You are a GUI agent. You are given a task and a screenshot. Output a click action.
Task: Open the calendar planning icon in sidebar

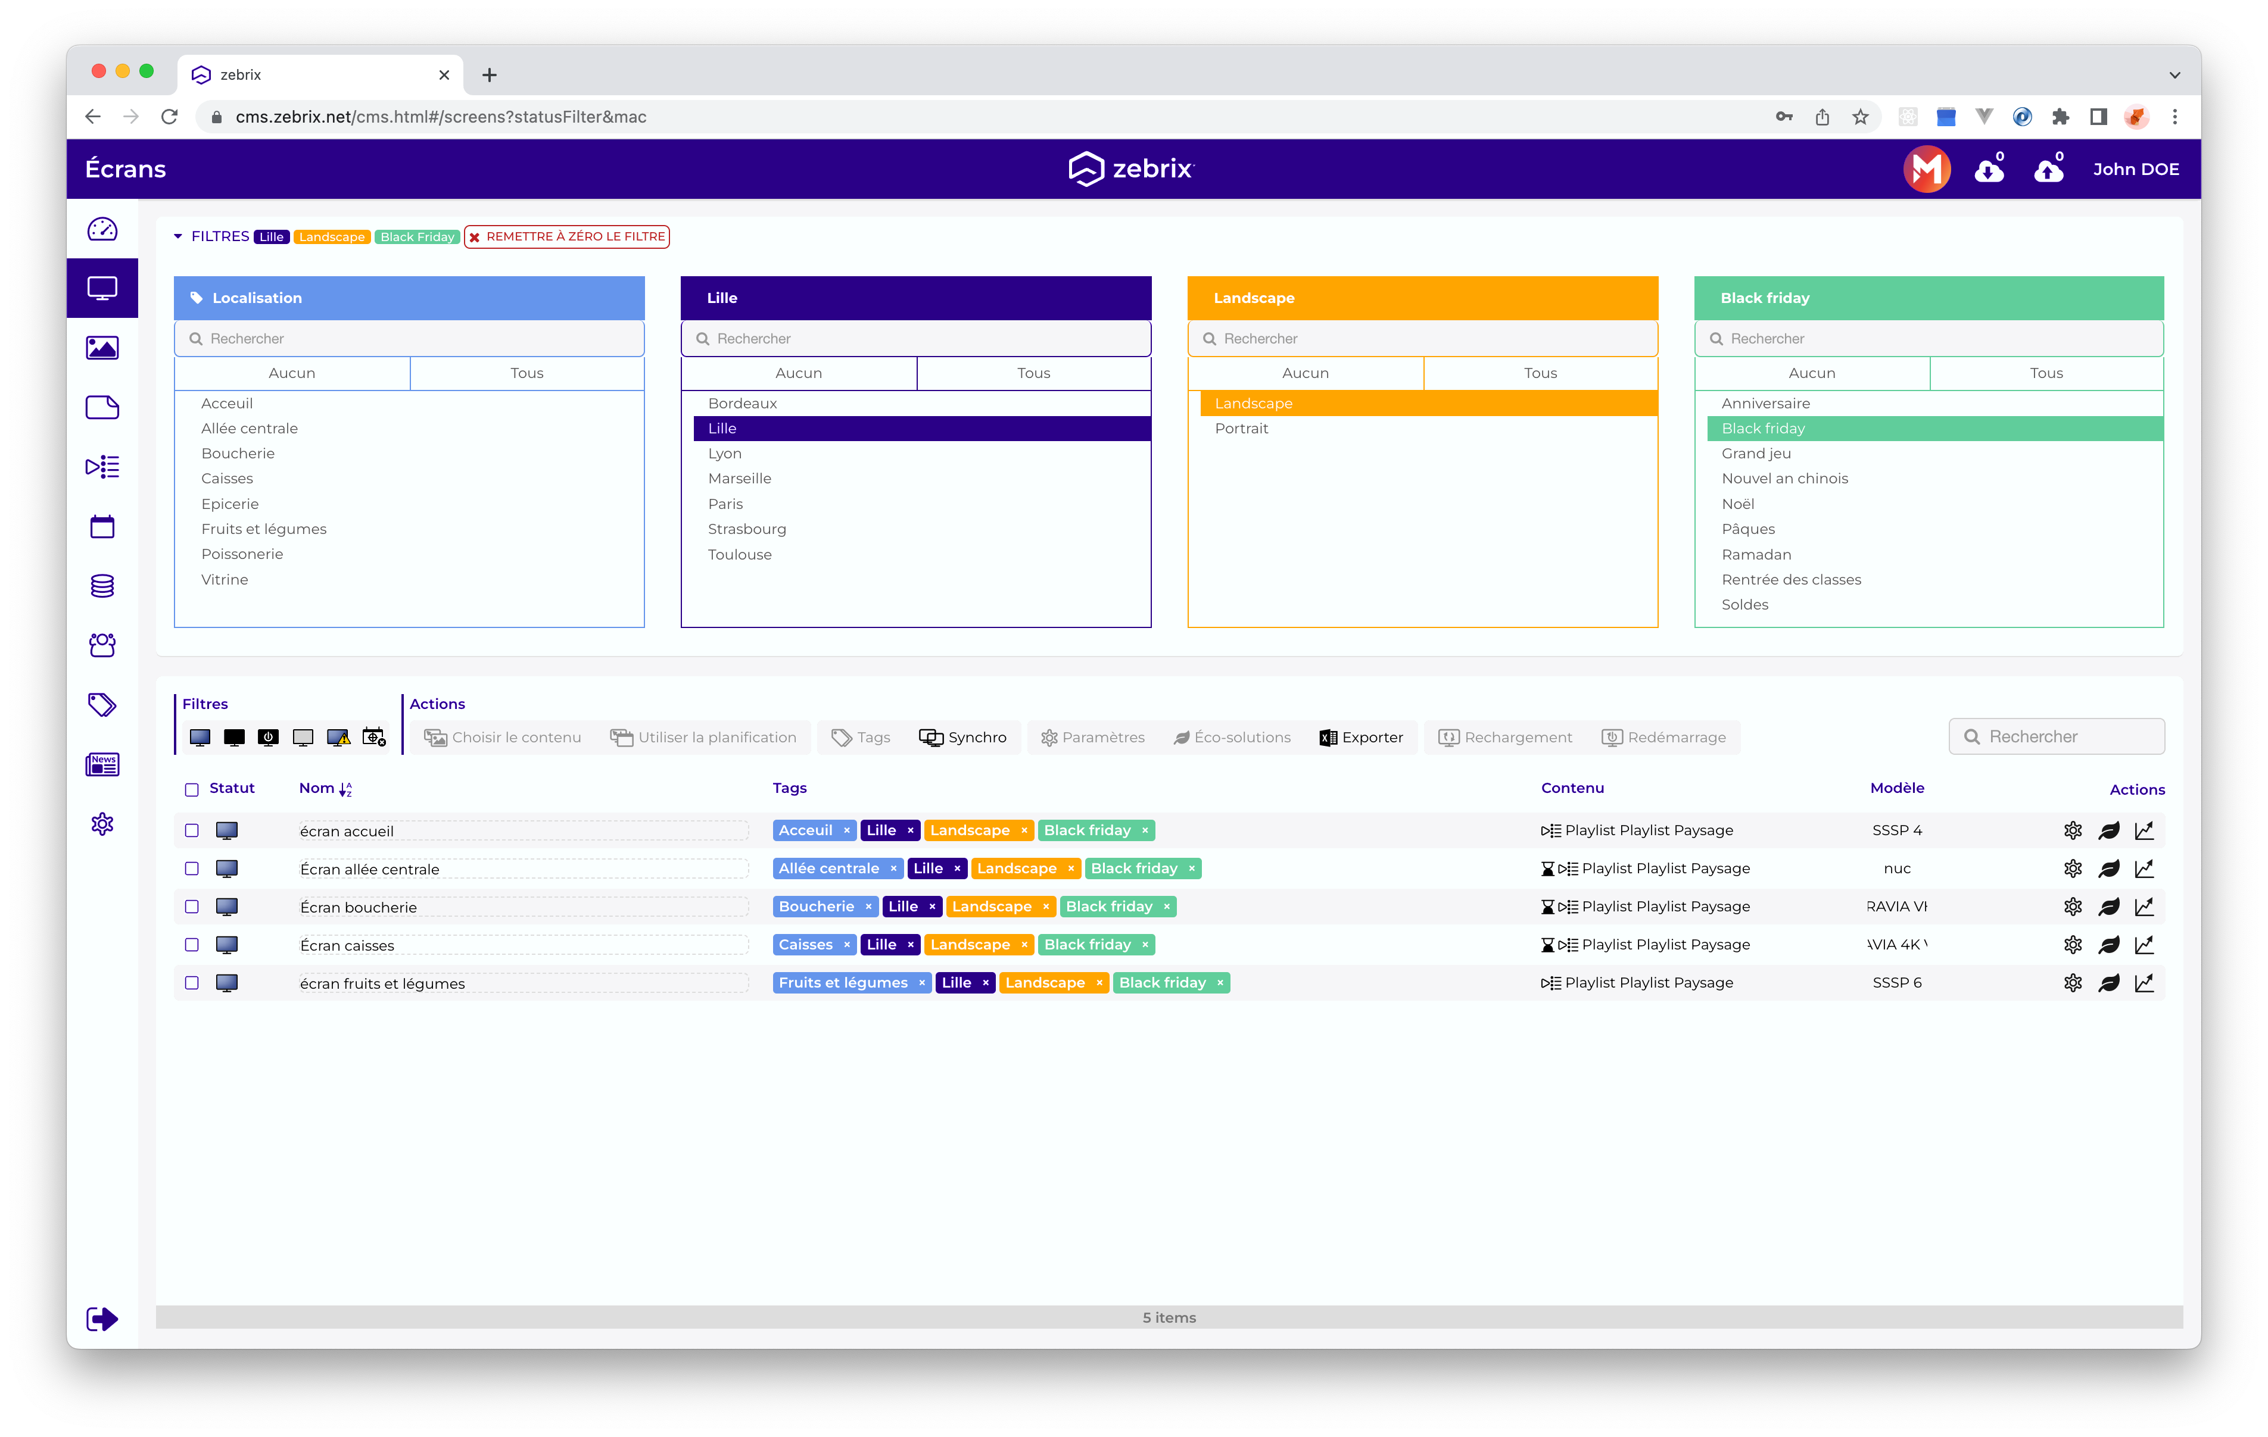point(102,526)
